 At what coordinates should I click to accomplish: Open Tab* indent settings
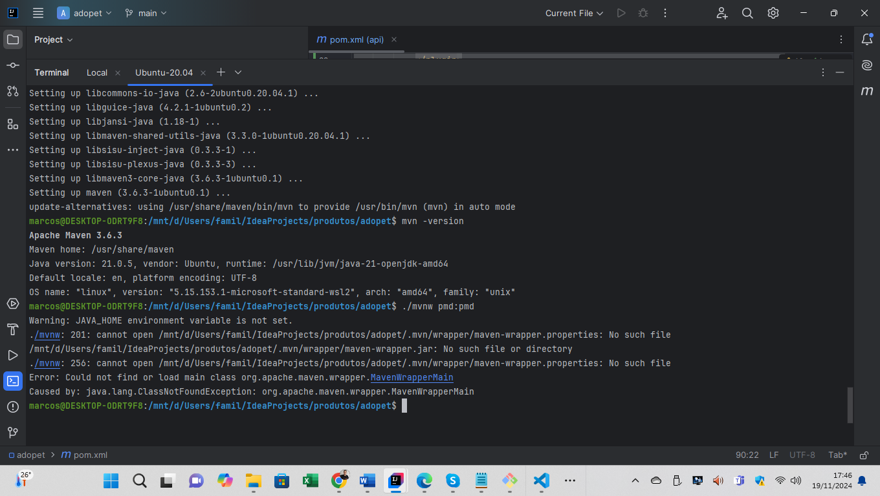pos(837,455)
